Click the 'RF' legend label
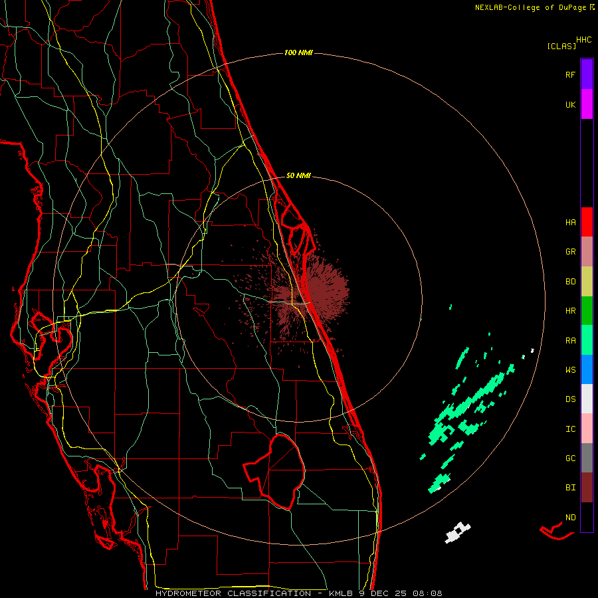This screenshot has width=598, height=598. [x=570, y=74]
